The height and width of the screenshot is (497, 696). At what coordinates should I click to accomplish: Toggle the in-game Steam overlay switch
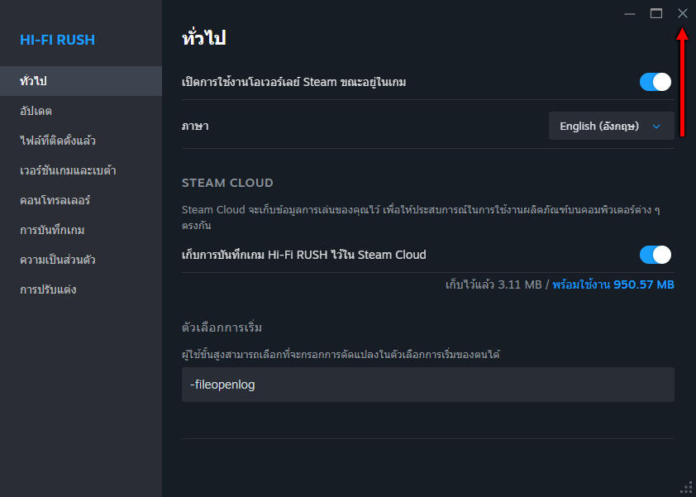pyautogui.click(x=655, y=82)
